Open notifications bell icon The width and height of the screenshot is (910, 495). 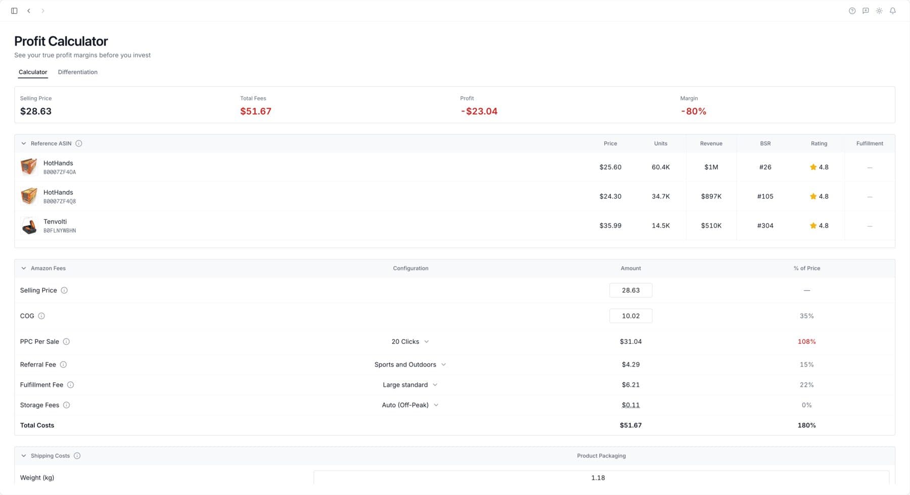893,11
